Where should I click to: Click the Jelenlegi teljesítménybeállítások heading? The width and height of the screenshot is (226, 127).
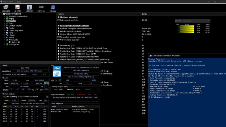pyautogui.click(x=74, y=26)
